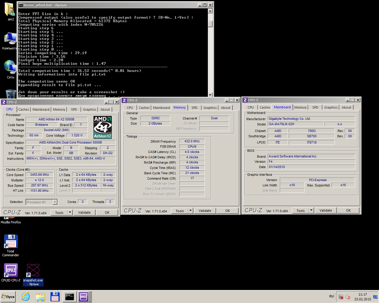Click the hexus_pifast.bat console title icon
The image size is (379, 303).
point(20,5)
